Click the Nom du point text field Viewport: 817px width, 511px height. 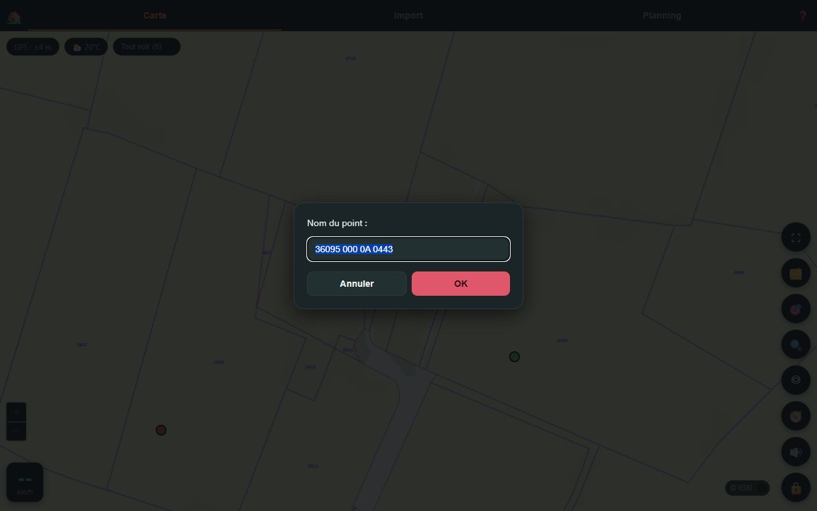point(408,249)
